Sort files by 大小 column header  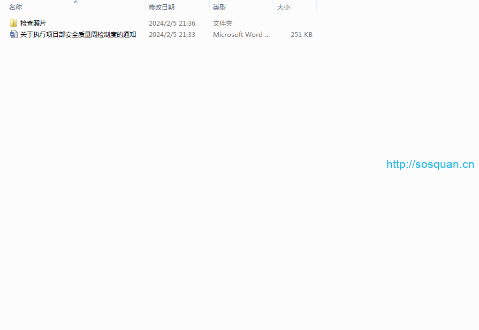tap(283, 7)
